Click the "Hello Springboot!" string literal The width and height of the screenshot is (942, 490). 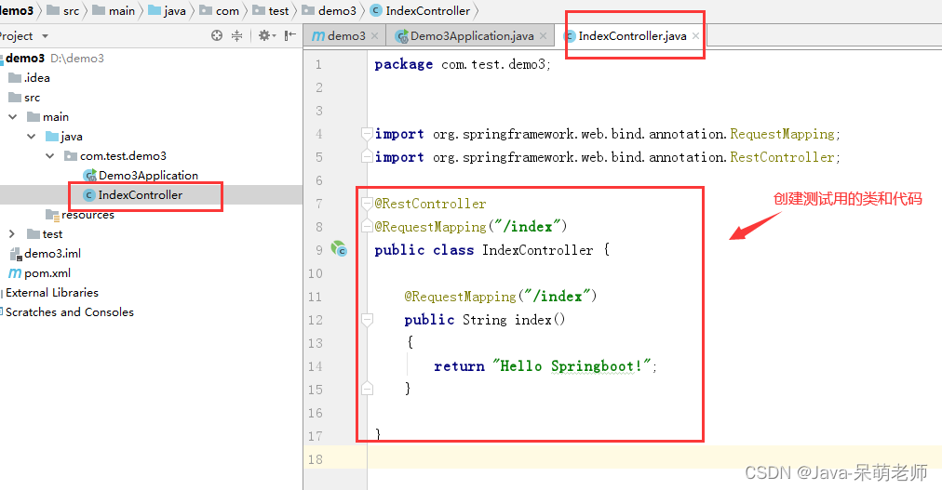coord(572,365)
